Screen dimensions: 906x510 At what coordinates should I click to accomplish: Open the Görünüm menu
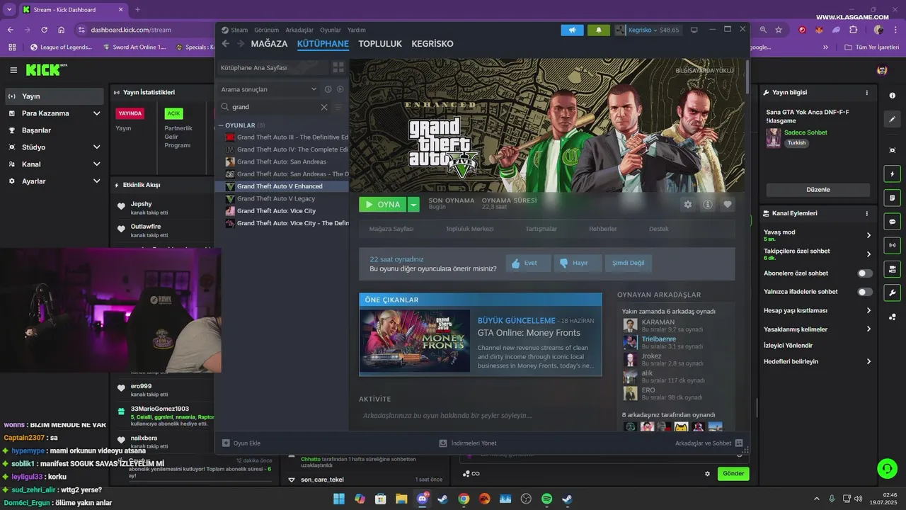[266, 30]
